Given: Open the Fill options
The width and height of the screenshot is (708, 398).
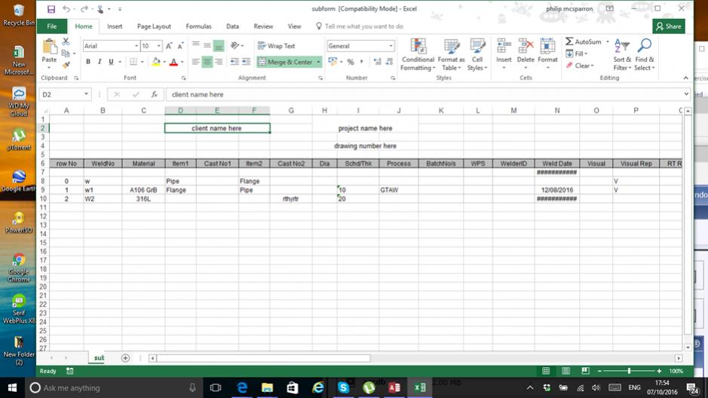Looking at the screenshot, I should (576, 54).
